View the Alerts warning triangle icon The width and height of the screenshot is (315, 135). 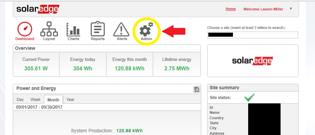[x=122, y=30]
